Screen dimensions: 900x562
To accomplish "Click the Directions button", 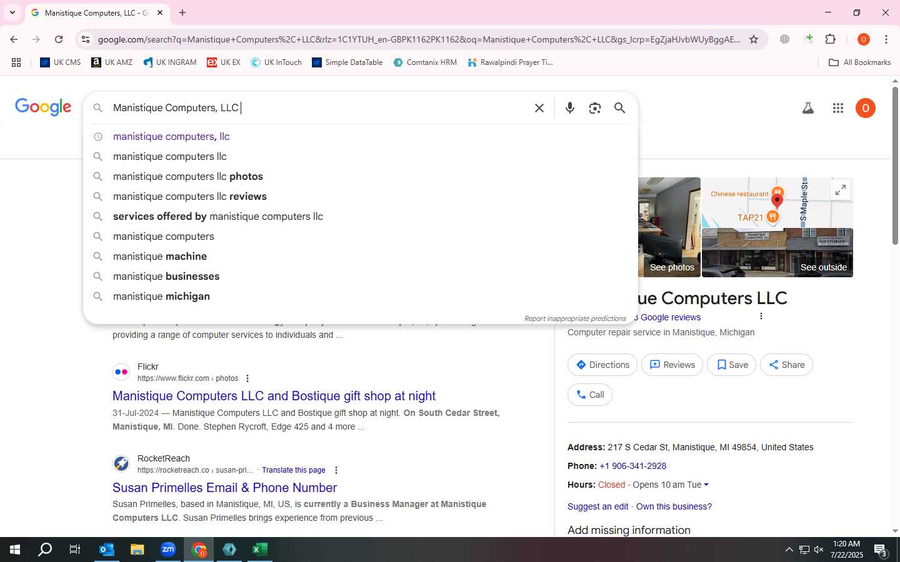I will 602,365.
